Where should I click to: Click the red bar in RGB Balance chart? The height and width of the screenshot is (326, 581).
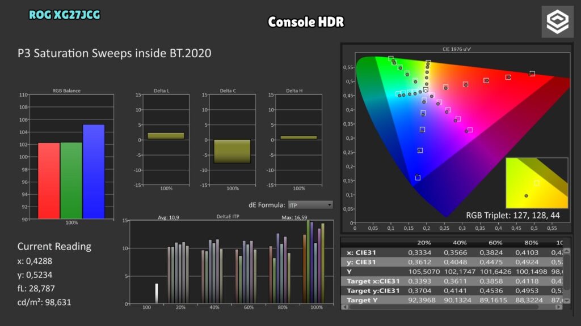[49, 181]
